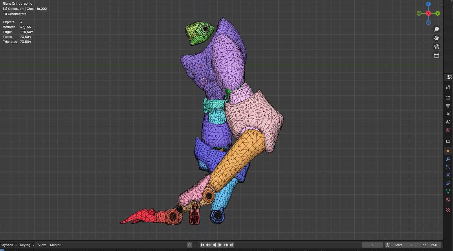Open the Texture properties checker tab

click(448, 210)
